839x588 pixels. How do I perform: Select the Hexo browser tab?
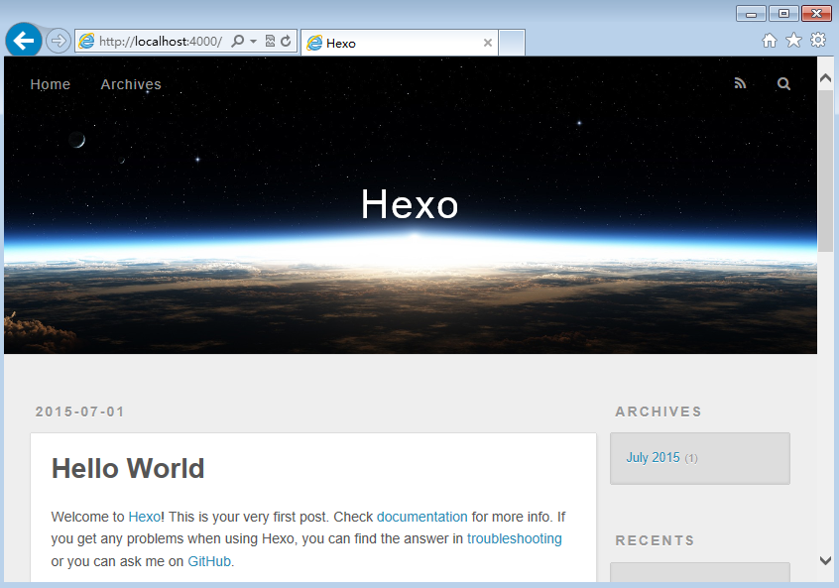[399, 43]
